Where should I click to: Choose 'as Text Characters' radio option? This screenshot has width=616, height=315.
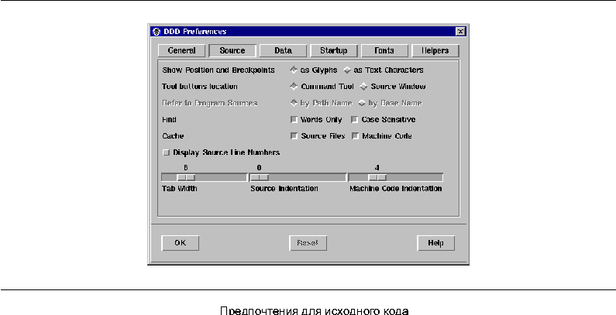tap(348, 70)
